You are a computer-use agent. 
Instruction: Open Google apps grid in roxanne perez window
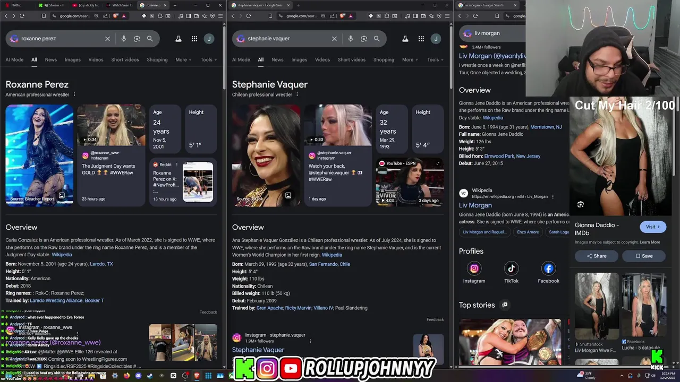[194, 39]
